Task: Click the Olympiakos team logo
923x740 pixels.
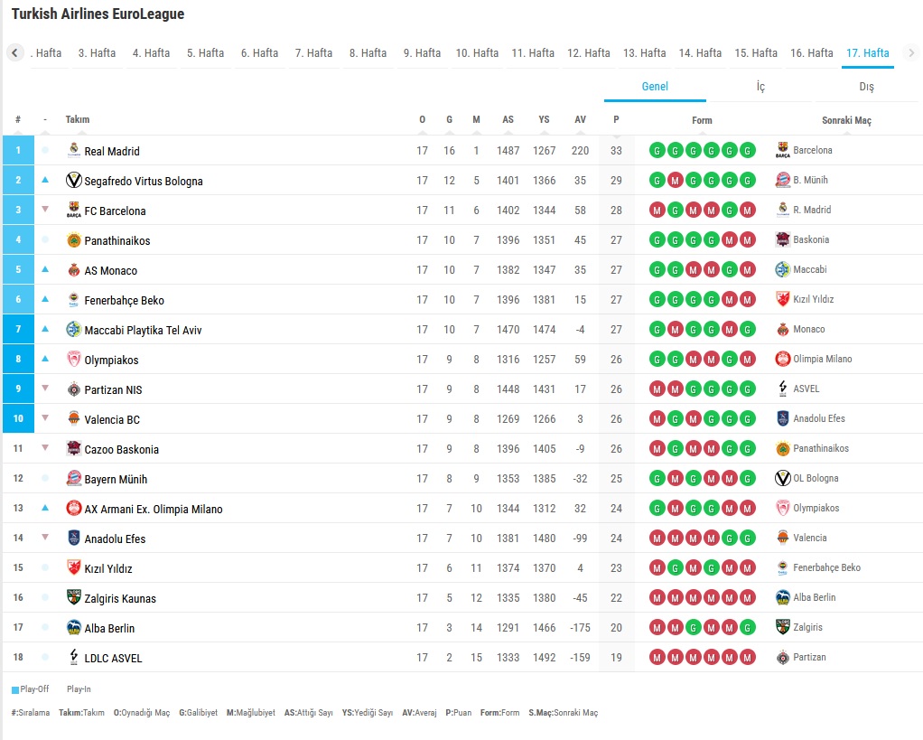Action: [74, 360]
